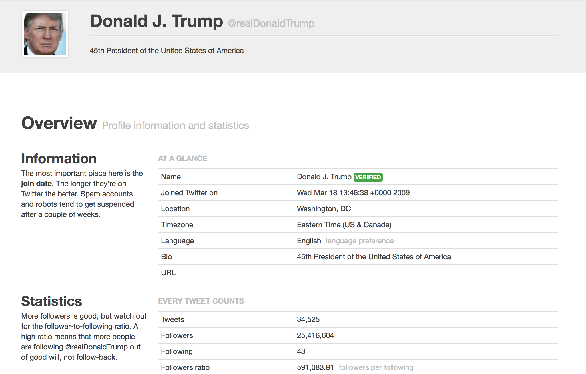Click the Followers count 25,416,604
This screenshot has width=586, height=374.
coord(315,335)
